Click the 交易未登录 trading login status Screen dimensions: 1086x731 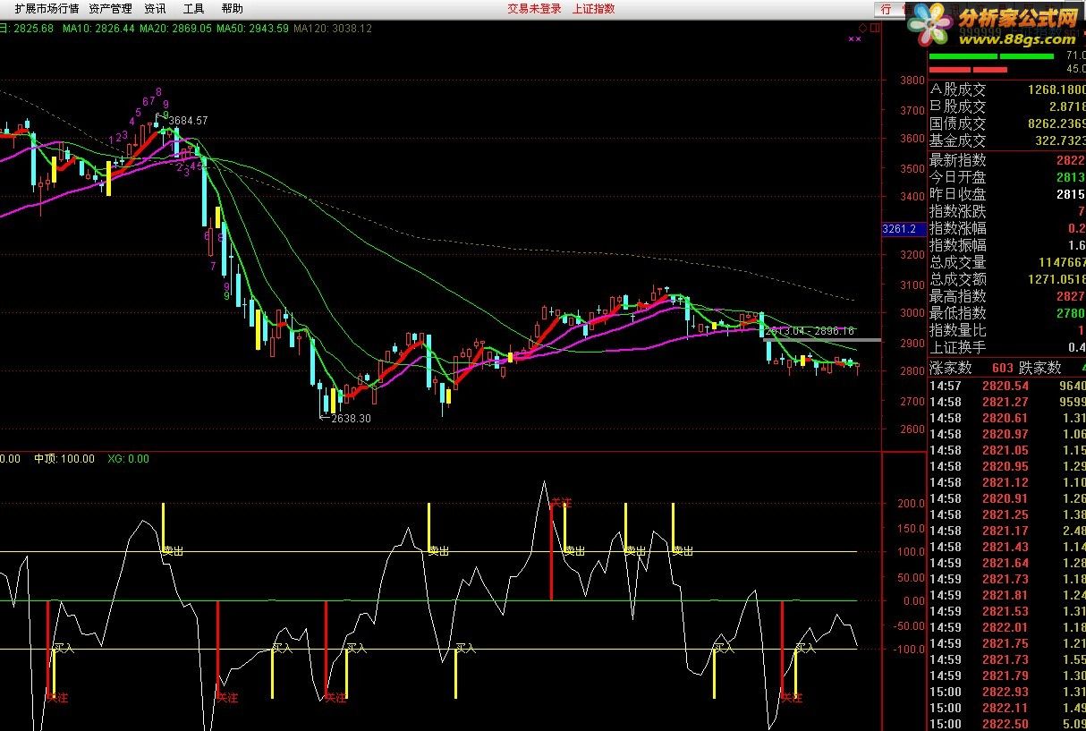pos(534,9)
